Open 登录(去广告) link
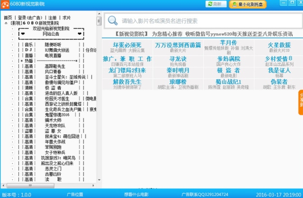This screenshot has width=303, height=198. click(x=30, y=18)
